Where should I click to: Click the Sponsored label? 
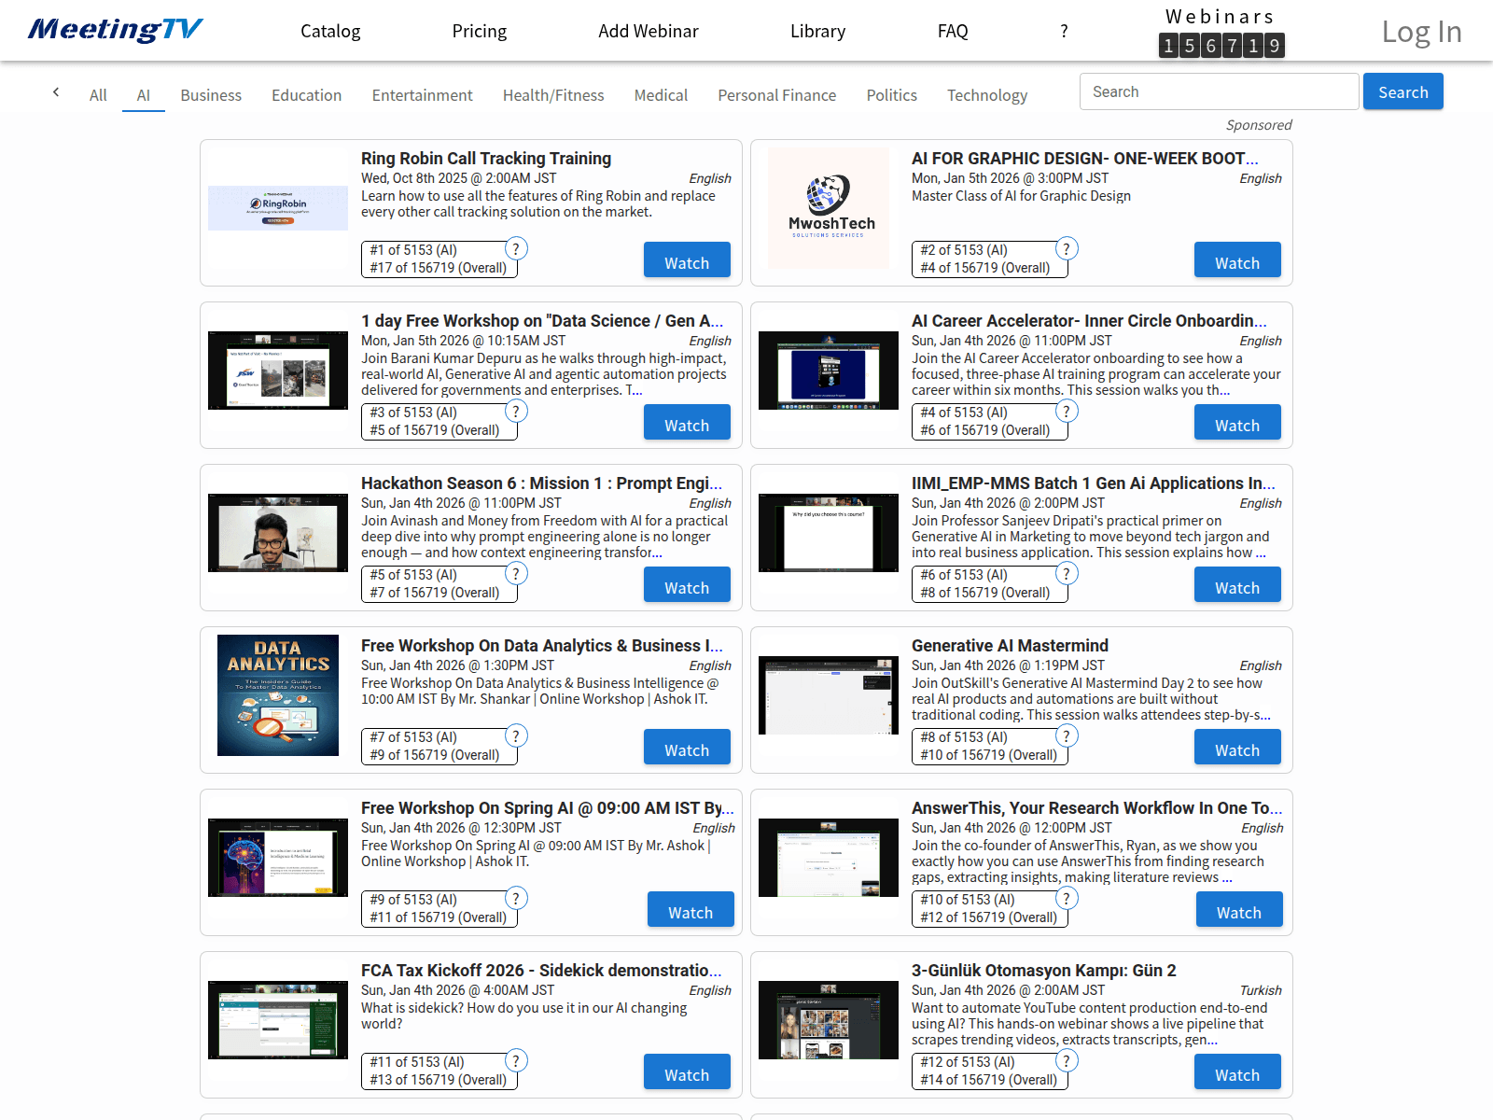pyautogui.click(x=1259, y=125)
